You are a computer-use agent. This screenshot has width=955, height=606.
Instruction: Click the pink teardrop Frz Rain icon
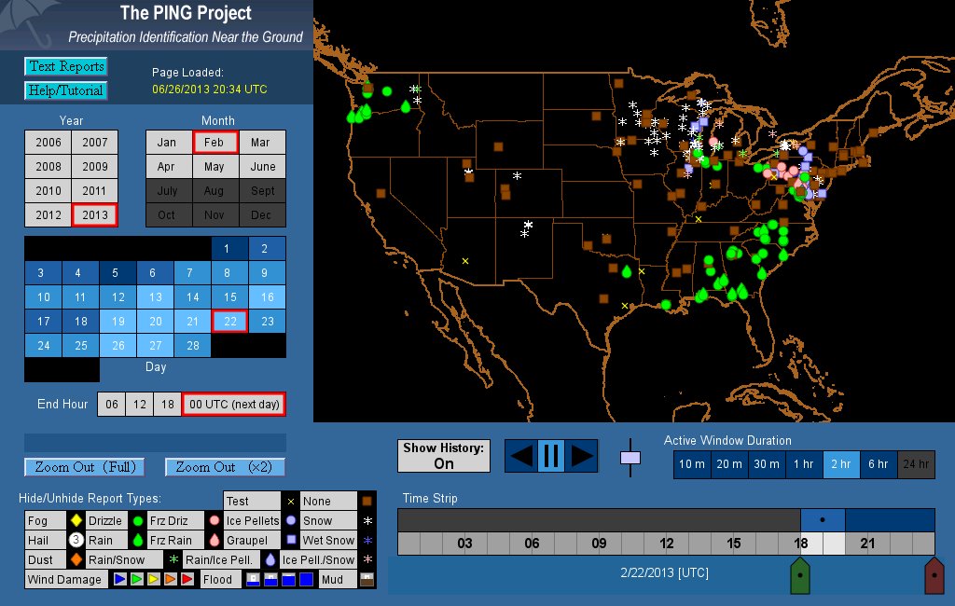[x=214, y=540]
